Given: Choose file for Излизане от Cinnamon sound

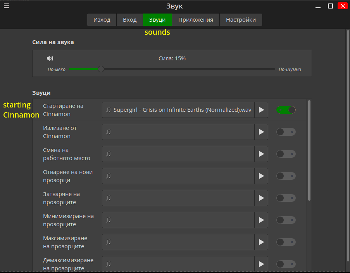Looking at the screenshot, I should (x=178, y=132).
